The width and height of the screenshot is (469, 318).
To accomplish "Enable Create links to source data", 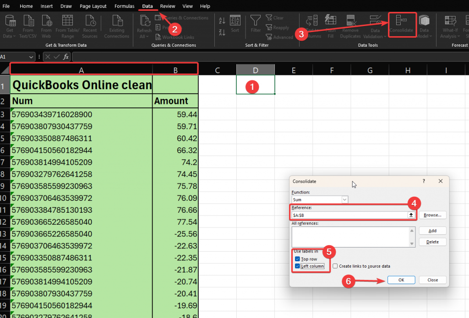I will click(x=336, y=266).
